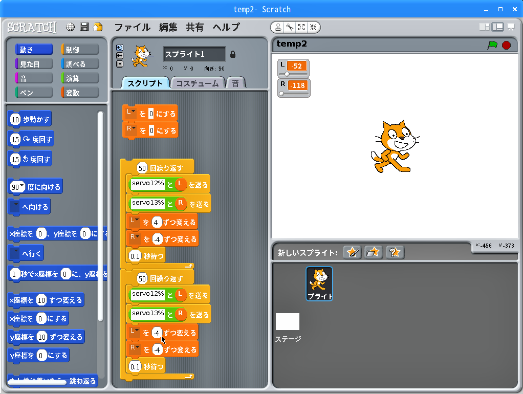Screen dimensions: 523x394
Task: Set rotation style to can rotate
Action: pos(120,48)
